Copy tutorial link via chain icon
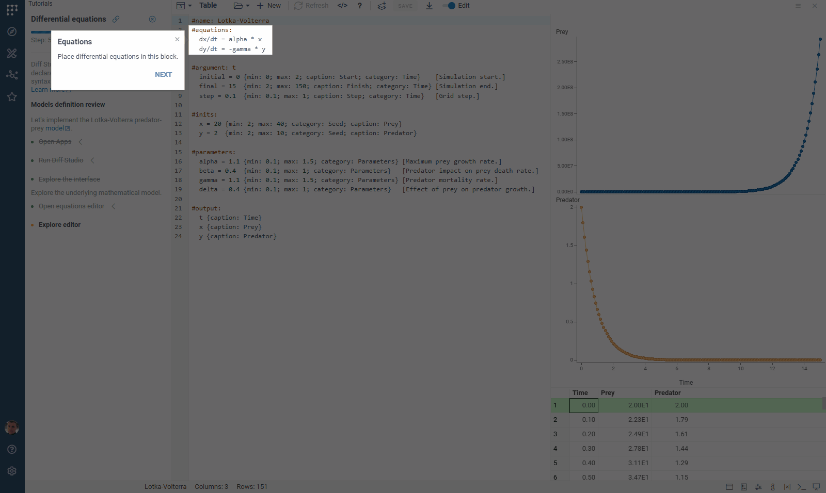This screenshot has height=493, width=826. point(116,19)
